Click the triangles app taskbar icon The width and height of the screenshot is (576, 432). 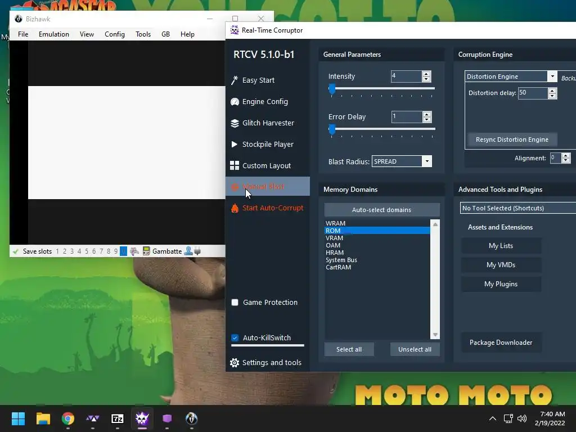[93, 418]
